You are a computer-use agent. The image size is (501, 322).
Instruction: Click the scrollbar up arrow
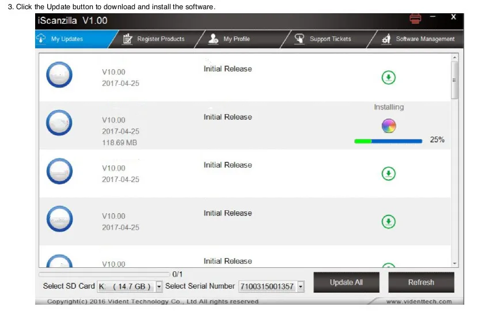point(455,57)
